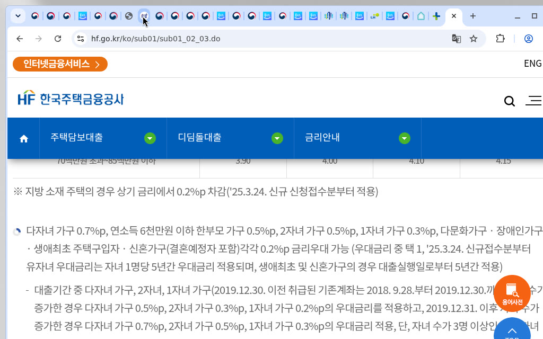Reload the current page
543x339 pixels.
click(58, 39)
